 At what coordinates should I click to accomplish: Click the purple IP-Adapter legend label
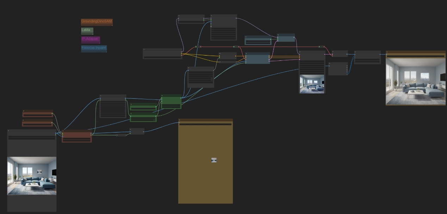pyautogui.click(x=90, y=39)
